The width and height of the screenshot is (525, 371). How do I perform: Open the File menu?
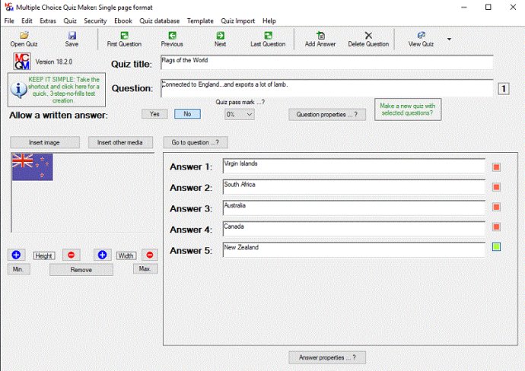point(9,21)
